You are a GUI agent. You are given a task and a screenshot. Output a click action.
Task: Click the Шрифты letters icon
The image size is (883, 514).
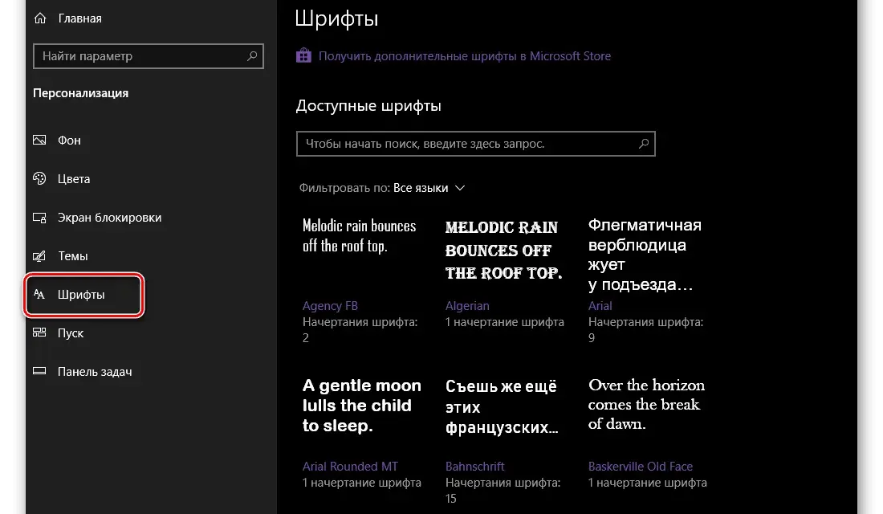(39, 294)
